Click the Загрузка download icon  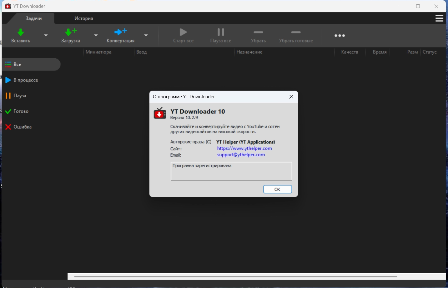[x=71, y=32]
